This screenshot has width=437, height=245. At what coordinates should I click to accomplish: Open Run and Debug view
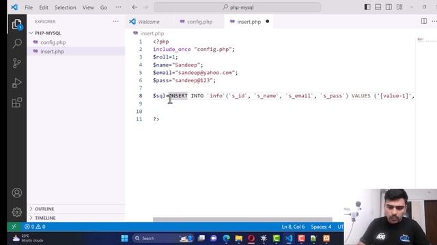click(16, 83)
